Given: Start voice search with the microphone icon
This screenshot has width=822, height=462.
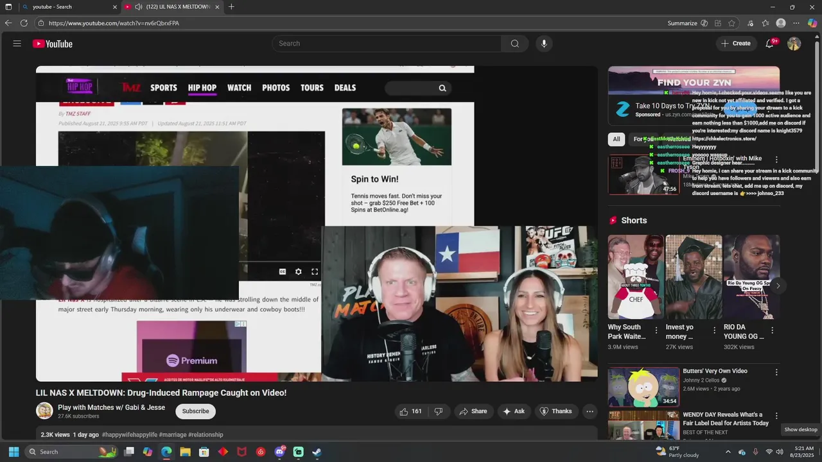Looking at the screenshot, I should coord(544,44).
